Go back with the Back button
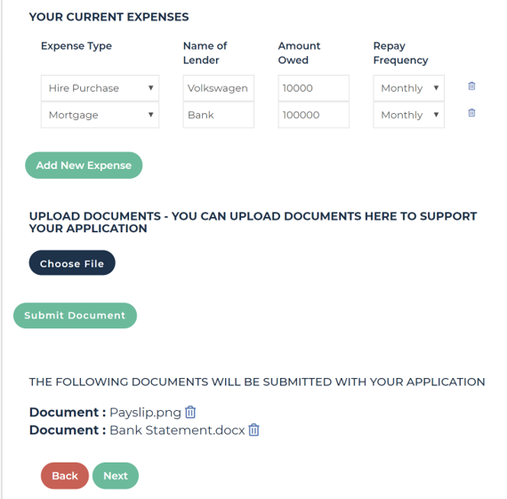 (65, 476)
